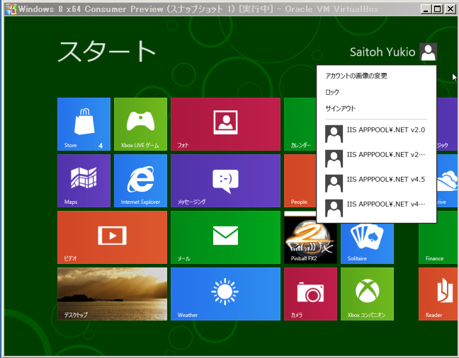Viewport: 459px width, 358px height.
Task: Switch to IIS APPPOOL\.NET v4.5 account
Action: (375, 180)
